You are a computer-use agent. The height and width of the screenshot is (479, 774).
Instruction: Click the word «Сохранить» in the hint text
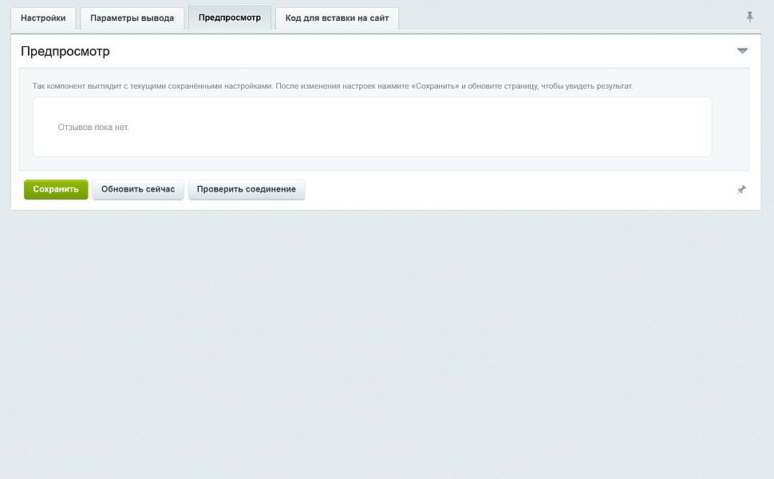point(435,86)
